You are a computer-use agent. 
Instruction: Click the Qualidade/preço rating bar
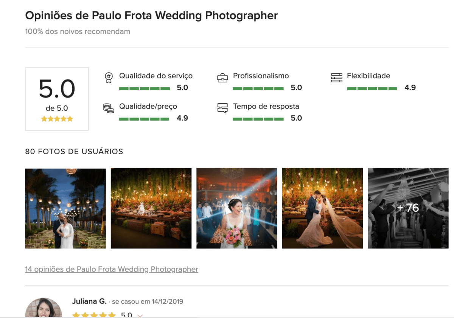coord(145,119)
